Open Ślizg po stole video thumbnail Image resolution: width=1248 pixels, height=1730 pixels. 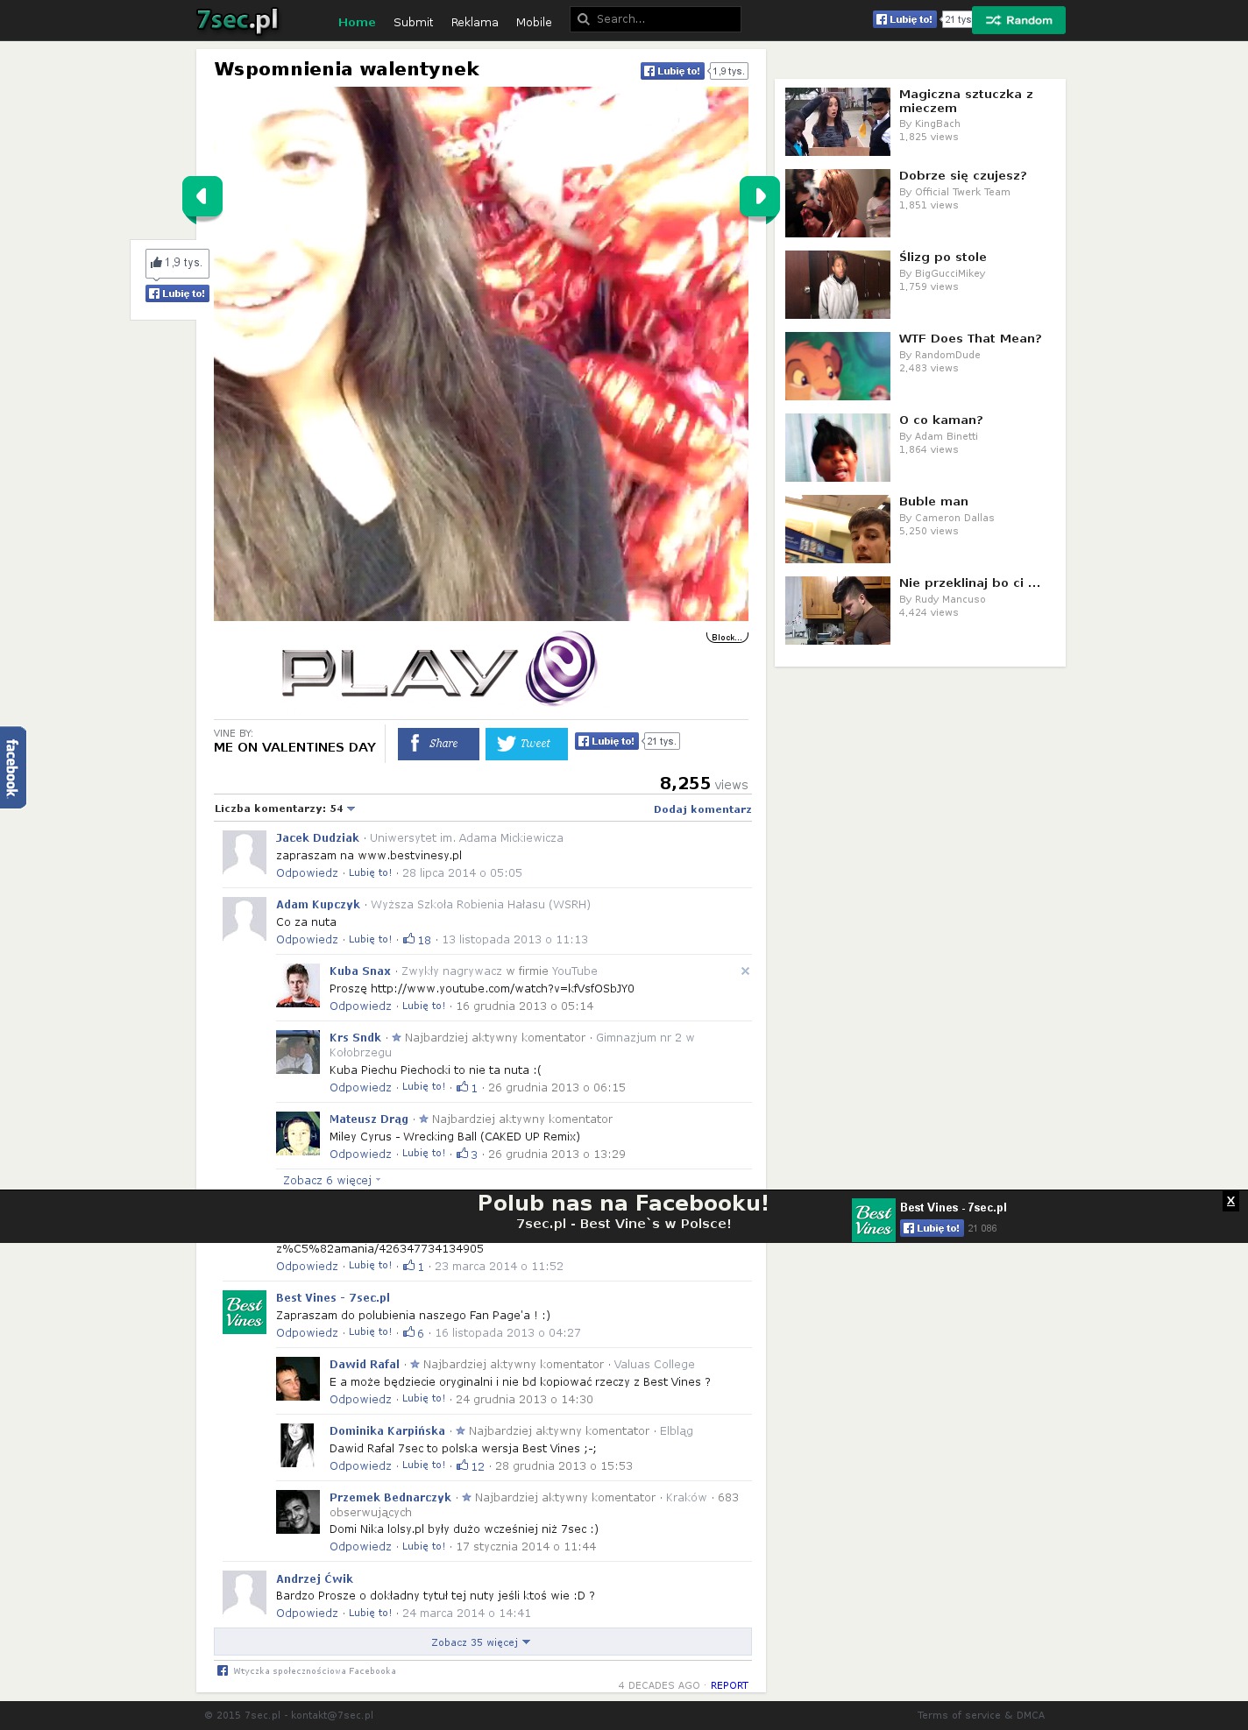tap(838, 285)
